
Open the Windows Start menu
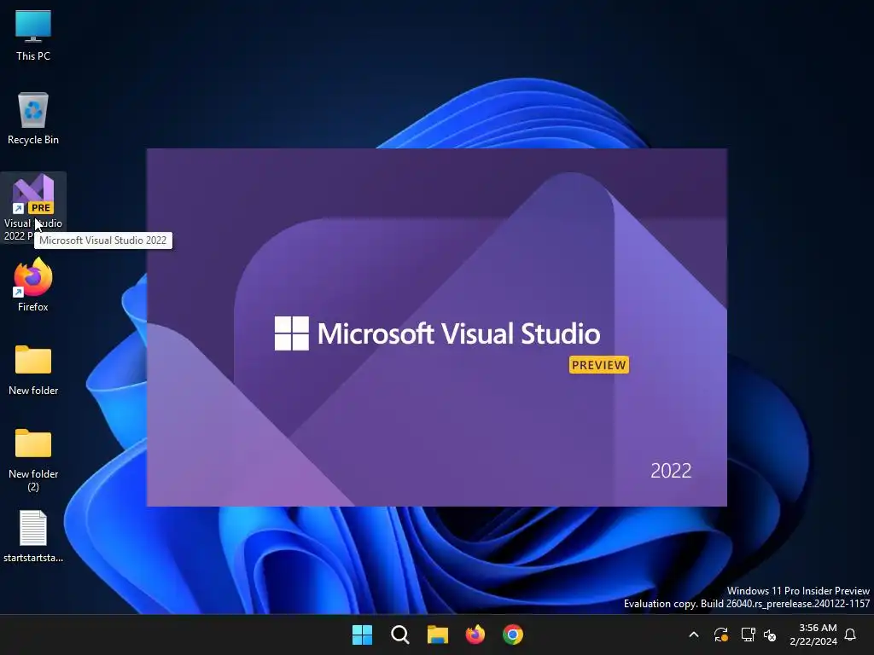pos(362,635)
